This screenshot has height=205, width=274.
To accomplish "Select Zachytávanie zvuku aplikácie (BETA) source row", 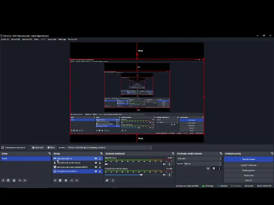I will [78, 167].
